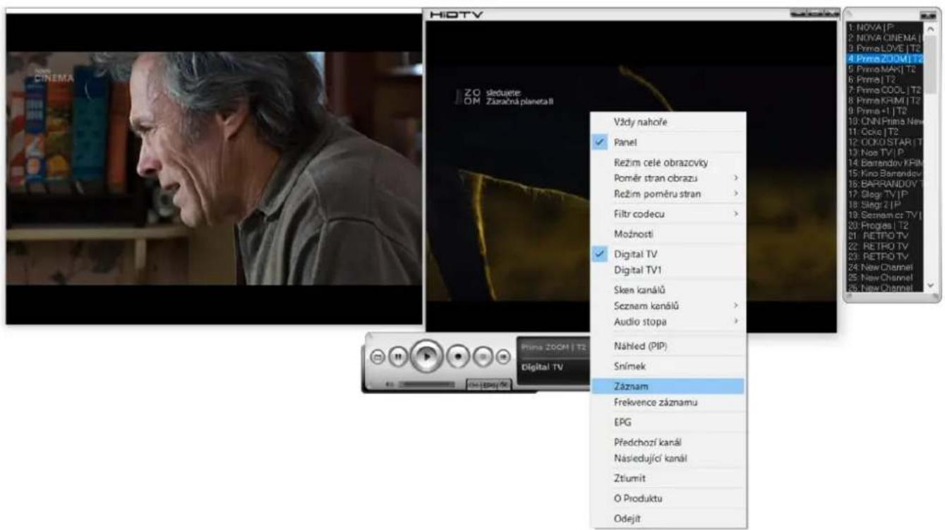The image size is (945, 530).
Task: Open 'Možnosti' from the context menu
Action: pos(668,234)
